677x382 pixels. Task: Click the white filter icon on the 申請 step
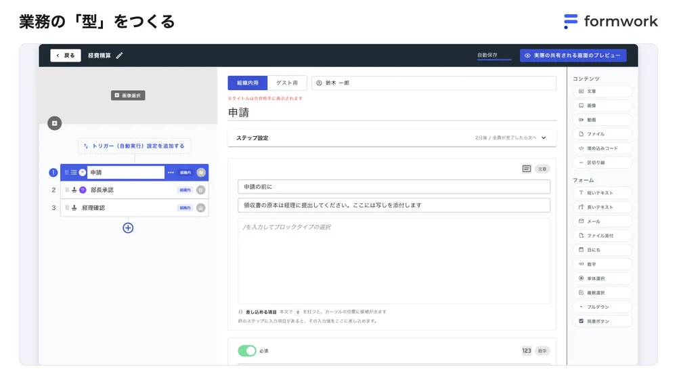[83, 173]
